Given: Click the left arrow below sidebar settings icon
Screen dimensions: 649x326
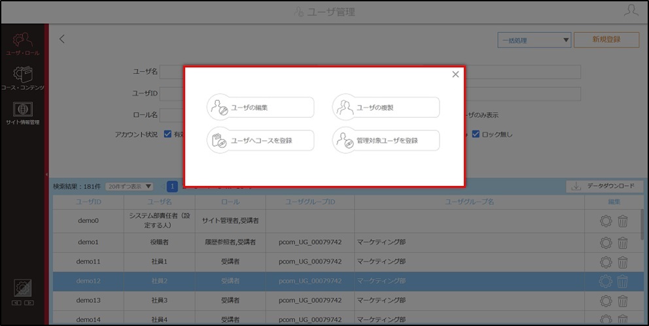Looking at the screenshot, I should pyautogui.click(x=16, y=303).
